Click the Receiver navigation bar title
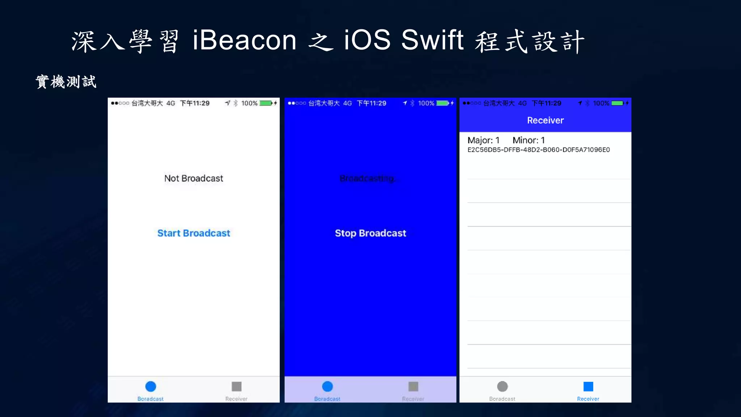This screenshot has height=417, width=741. coord(545,121)
